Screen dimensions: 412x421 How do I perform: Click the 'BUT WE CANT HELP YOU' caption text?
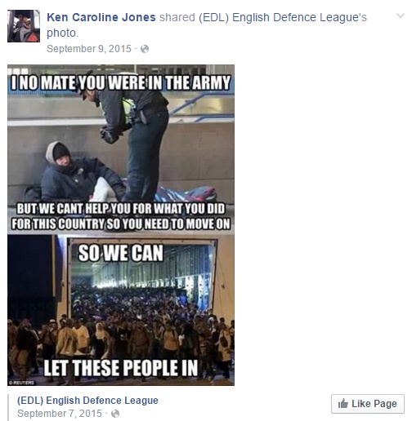tap(121, 216)
